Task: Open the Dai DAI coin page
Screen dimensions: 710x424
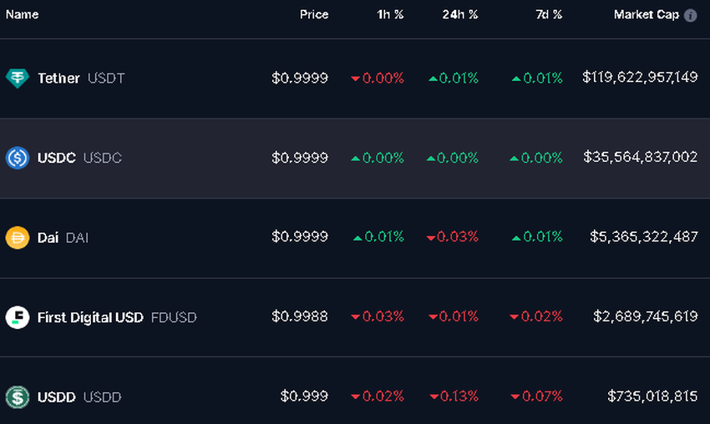Action: click(48, 238)
